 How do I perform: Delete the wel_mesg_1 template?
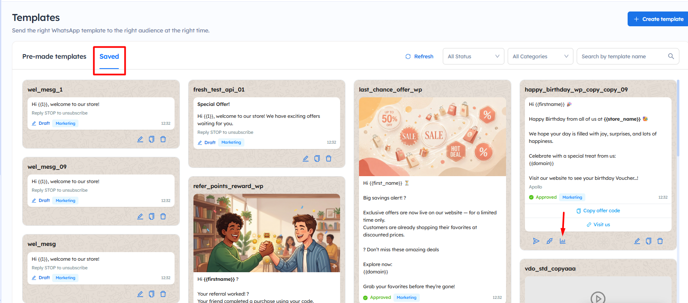coord(163,139)
